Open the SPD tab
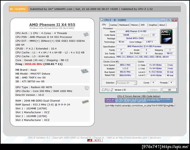 143,25
